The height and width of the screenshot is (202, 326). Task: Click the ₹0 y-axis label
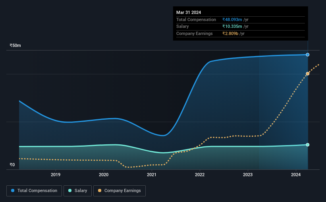coord(12,165)
